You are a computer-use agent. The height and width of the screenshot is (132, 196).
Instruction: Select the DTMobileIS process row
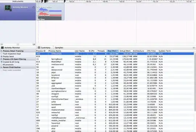(x=115, y=54)
